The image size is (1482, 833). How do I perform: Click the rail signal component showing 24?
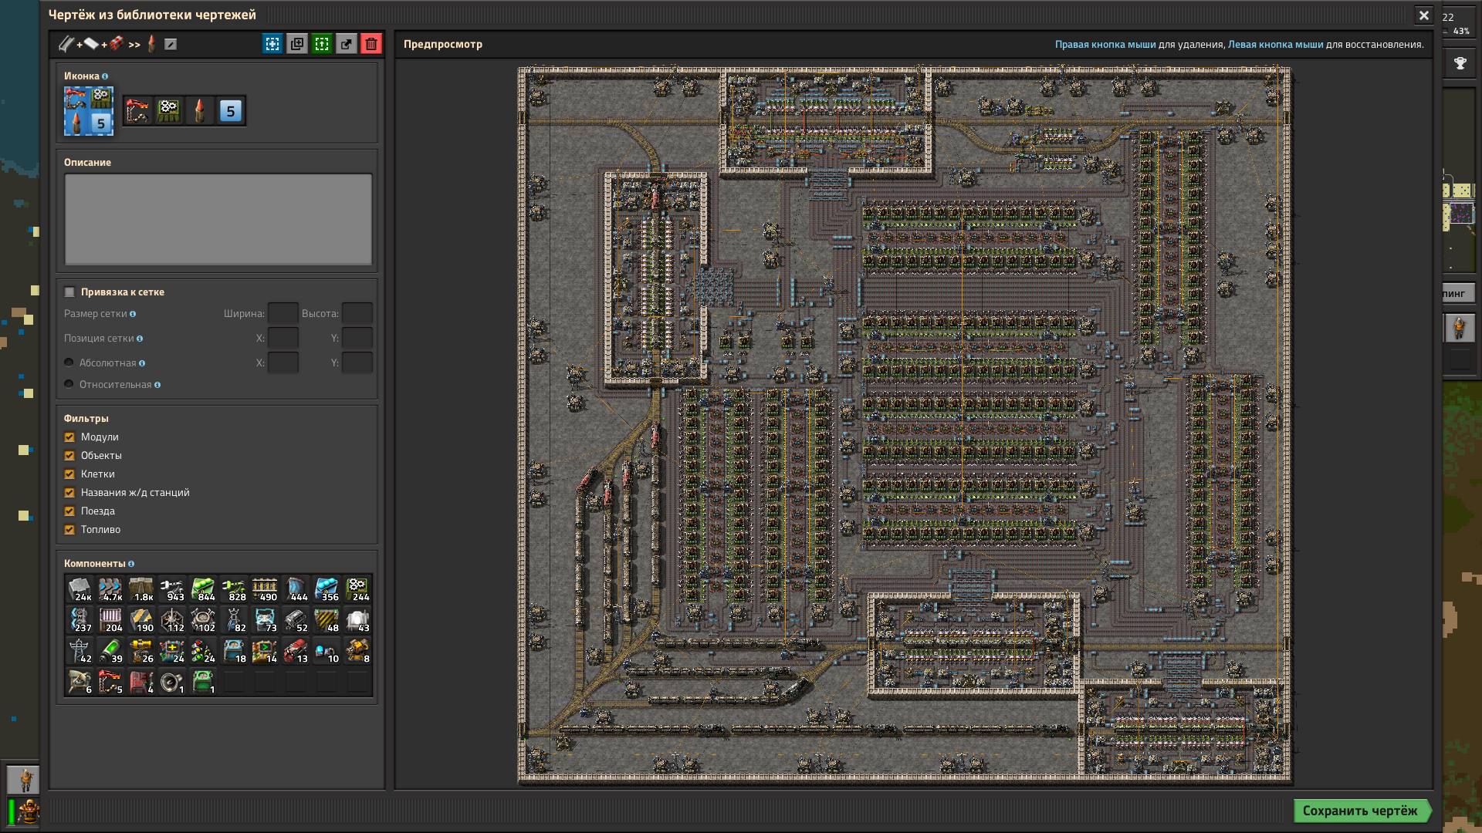(203, 651)
